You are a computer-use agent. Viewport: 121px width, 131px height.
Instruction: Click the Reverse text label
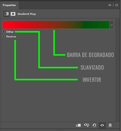[11, 36]
